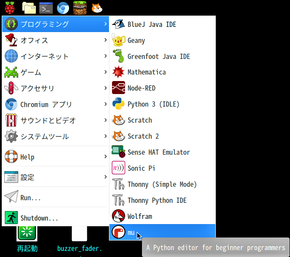Click the Sense HAT Emulator icon
Image resolution: width=290 pixels, height=257 pixels.
tap(119, 152)
